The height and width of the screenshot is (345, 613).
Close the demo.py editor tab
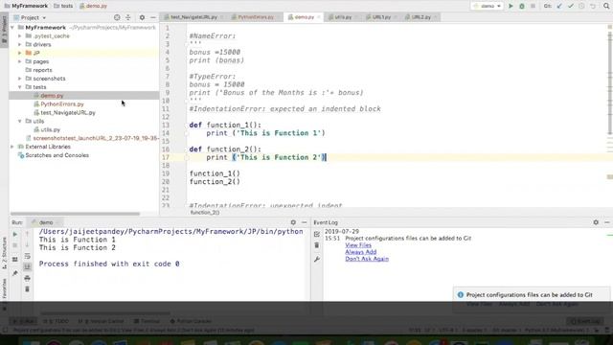pos(318,17)
